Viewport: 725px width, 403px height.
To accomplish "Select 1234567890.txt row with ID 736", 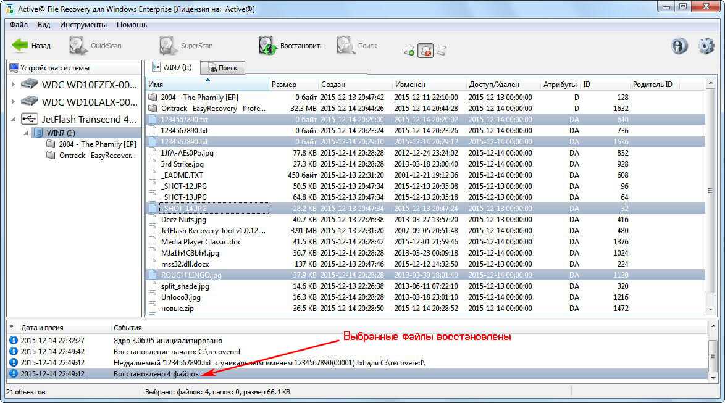I will [x=425, y=131].
